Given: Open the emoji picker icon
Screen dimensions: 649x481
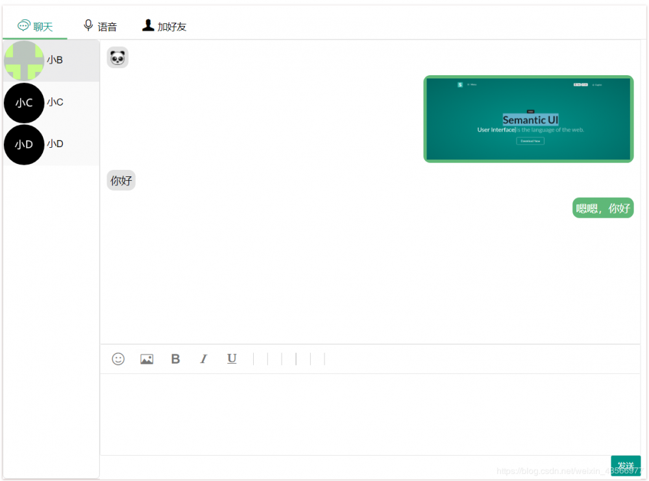Looking at the screenshot, I should point(117,358).
